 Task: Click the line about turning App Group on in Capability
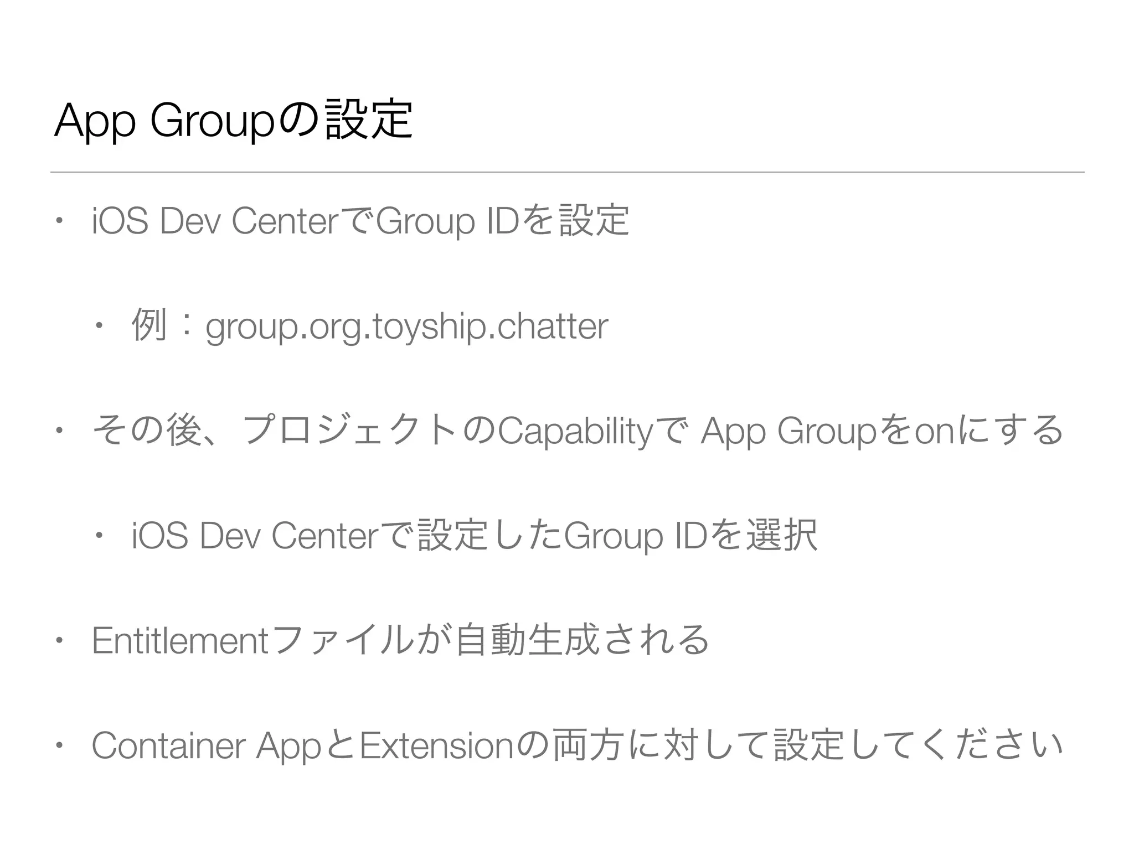[578, 431]
